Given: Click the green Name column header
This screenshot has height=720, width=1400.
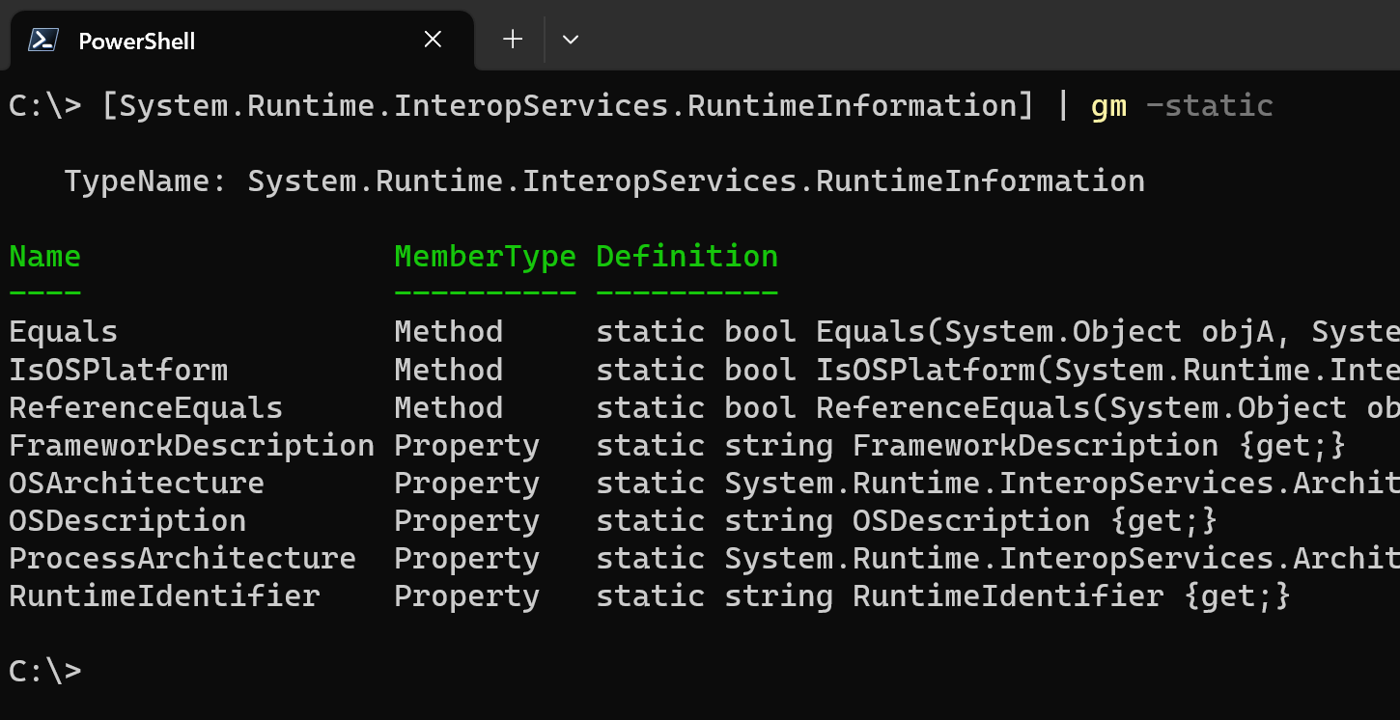Looking at the screenshot, I should pos(44,256).
